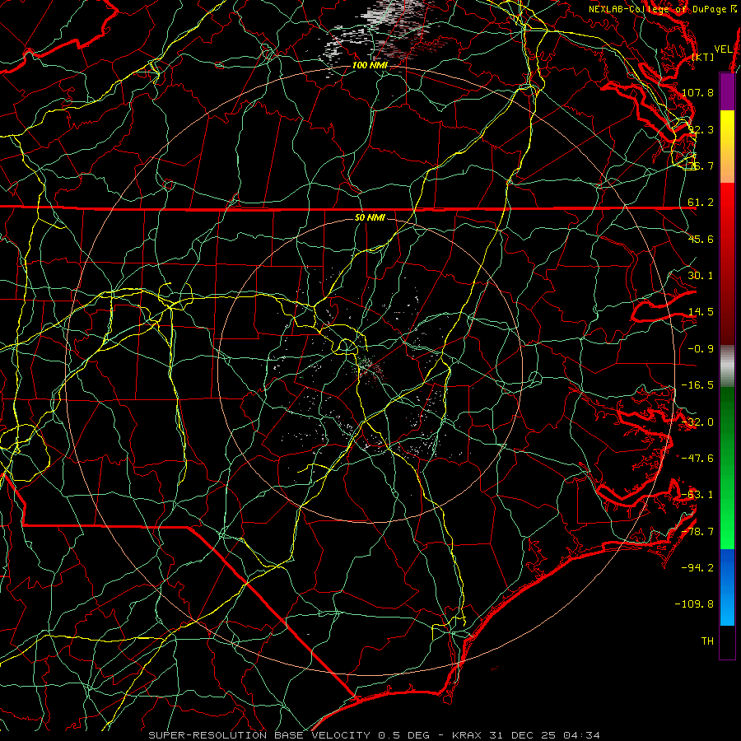This screenshot has height=741, width=741.
Task: Click the -94.2 legend value
Action: 697,567
